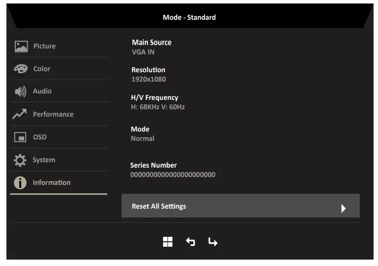
Task: Select the Audio menu item
Action: click(x=42, y=91)
